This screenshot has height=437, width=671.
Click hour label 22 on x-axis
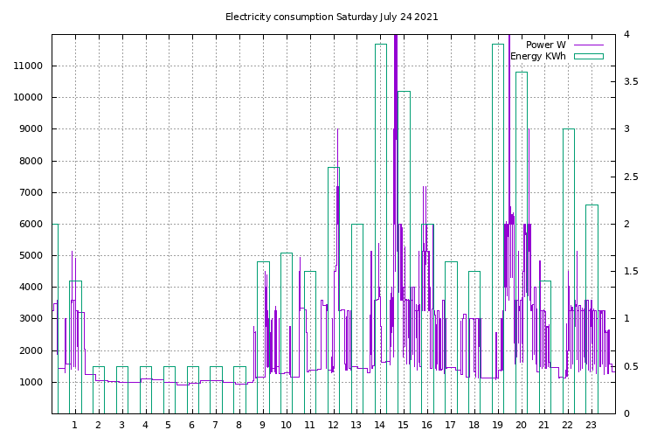567,425
